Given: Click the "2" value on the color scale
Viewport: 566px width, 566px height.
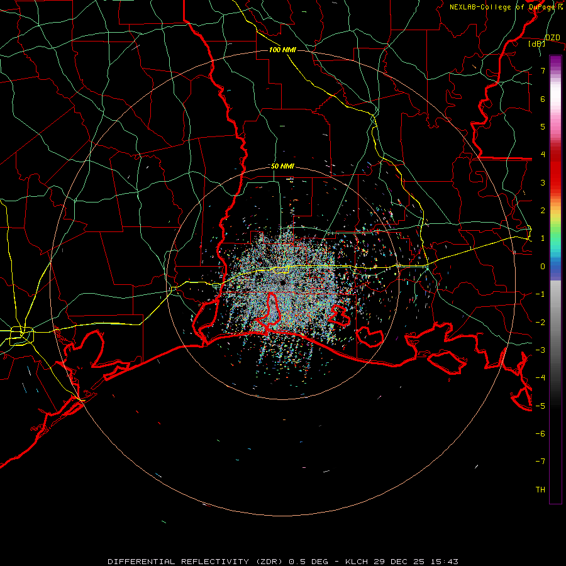Looking at the screenshot, I should [x=543, y=211].
